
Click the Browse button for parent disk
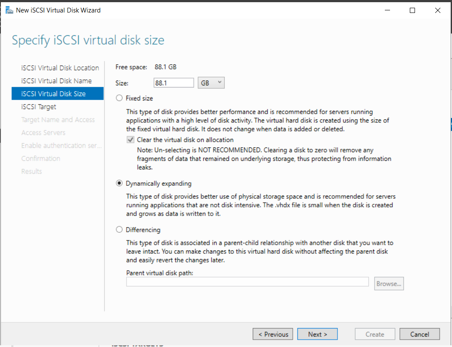(389, 283)
